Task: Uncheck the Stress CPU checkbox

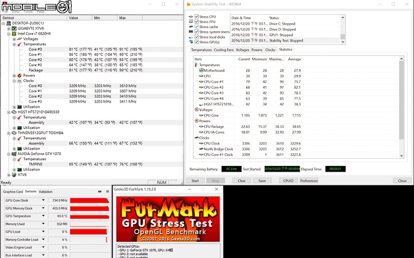Action: [197, 16]
